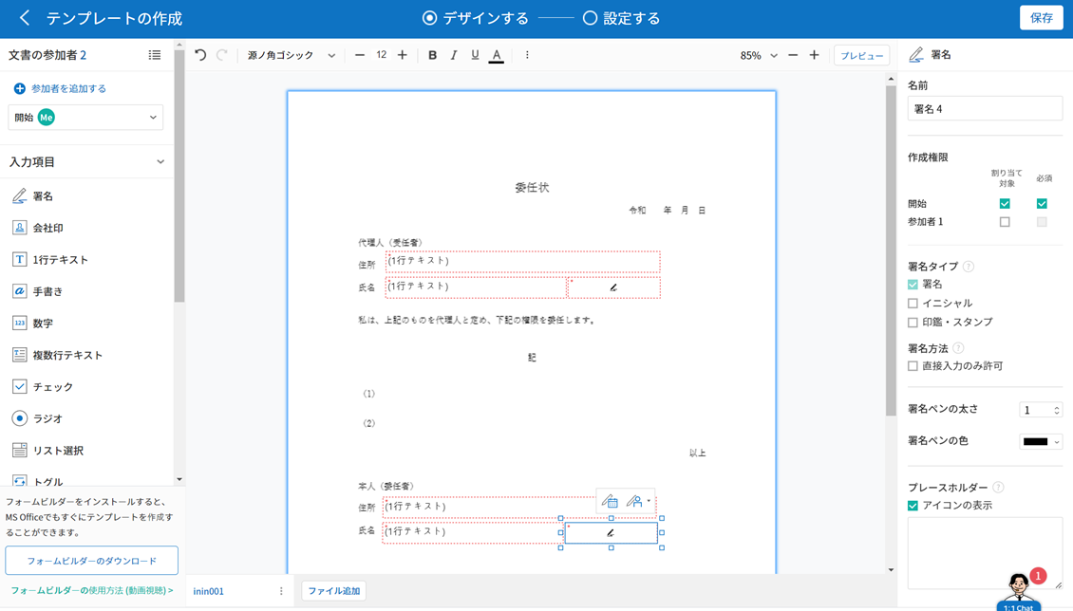Click the 名前 field containing 署名 4
The height and width of the screenshot is (611, 1073).
click(x=985, y=109)
